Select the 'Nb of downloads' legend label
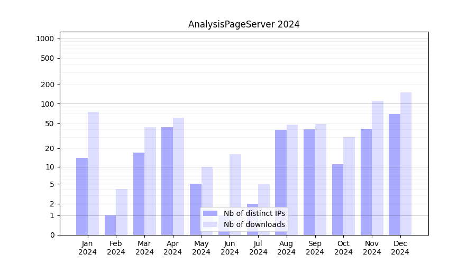The width and height of the screenshot is (476, 264). 254,224
